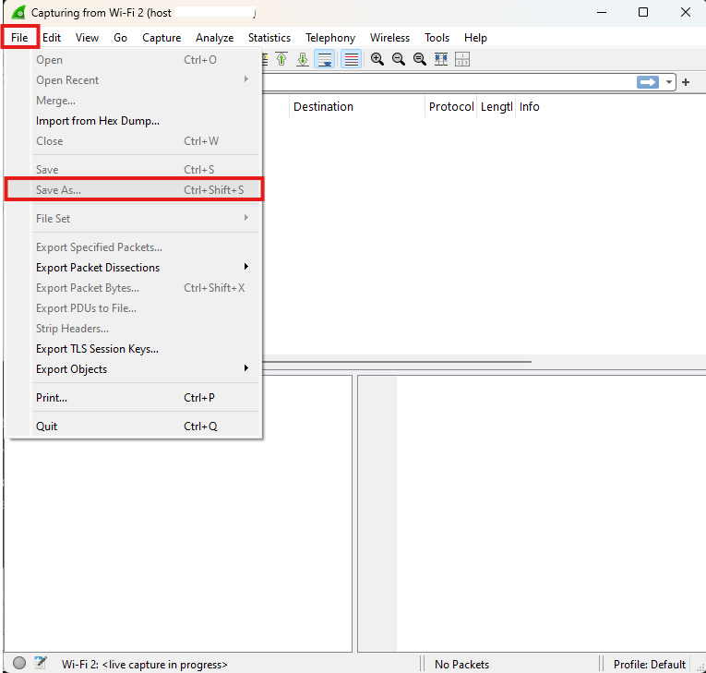Click the Protocol column header

(x=450, y=107)
